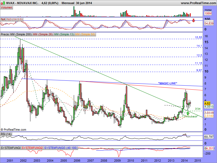The image size is (217, 163).
Task: Click the 2008 year on time axis
Action: 104,161
